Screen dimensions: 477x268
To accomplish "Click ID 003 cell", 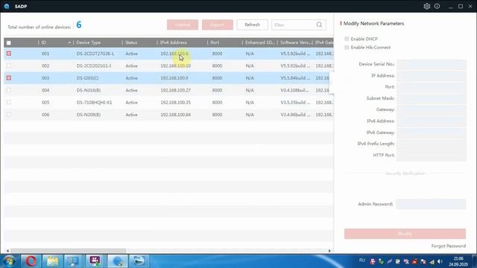I will pyautogui.click(x=45, y=78).
